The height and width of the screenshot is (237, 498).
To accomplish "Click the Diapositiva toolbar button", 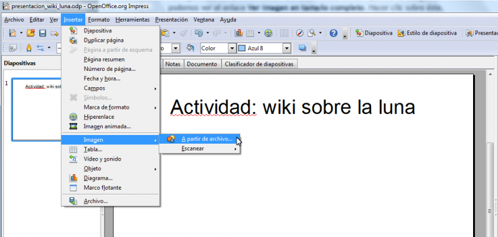I will (x=374, y=33).
